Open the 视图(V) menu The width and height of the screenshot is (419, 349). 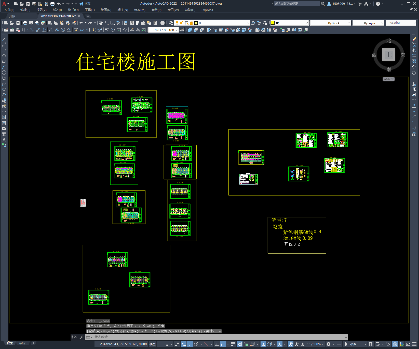tap(41, 10)
